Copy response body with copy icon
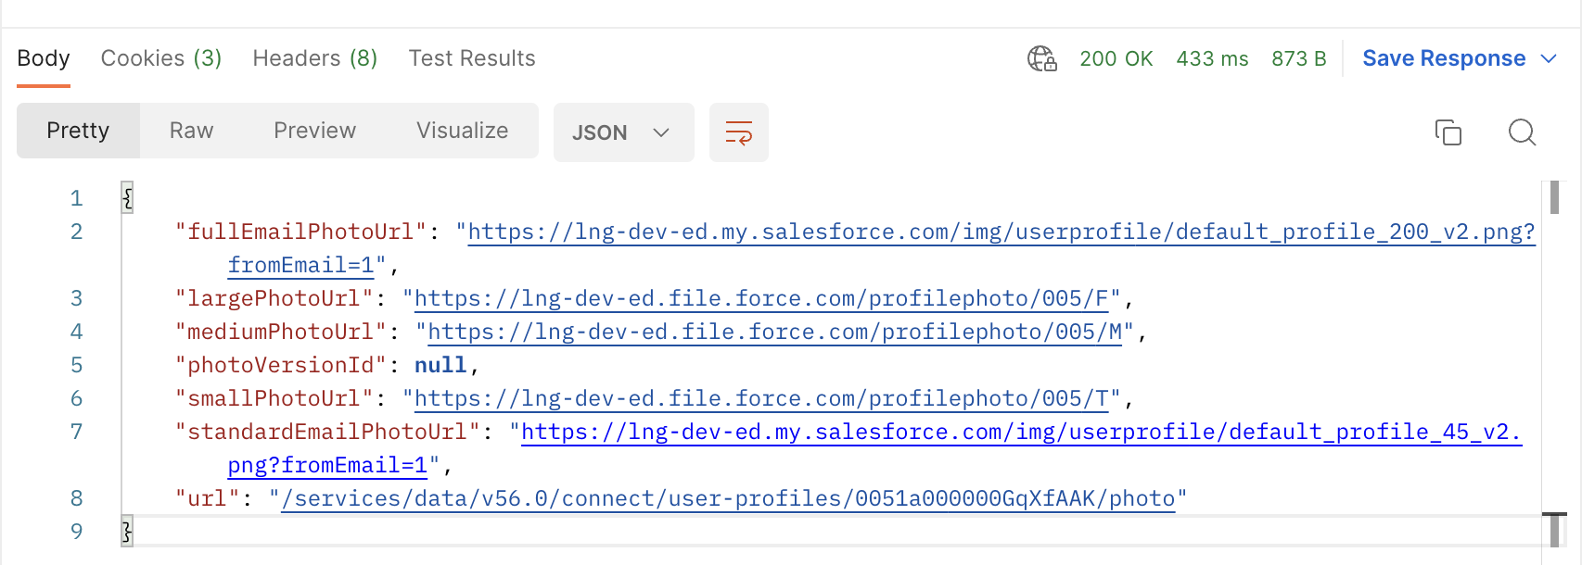 point(1448,132)
